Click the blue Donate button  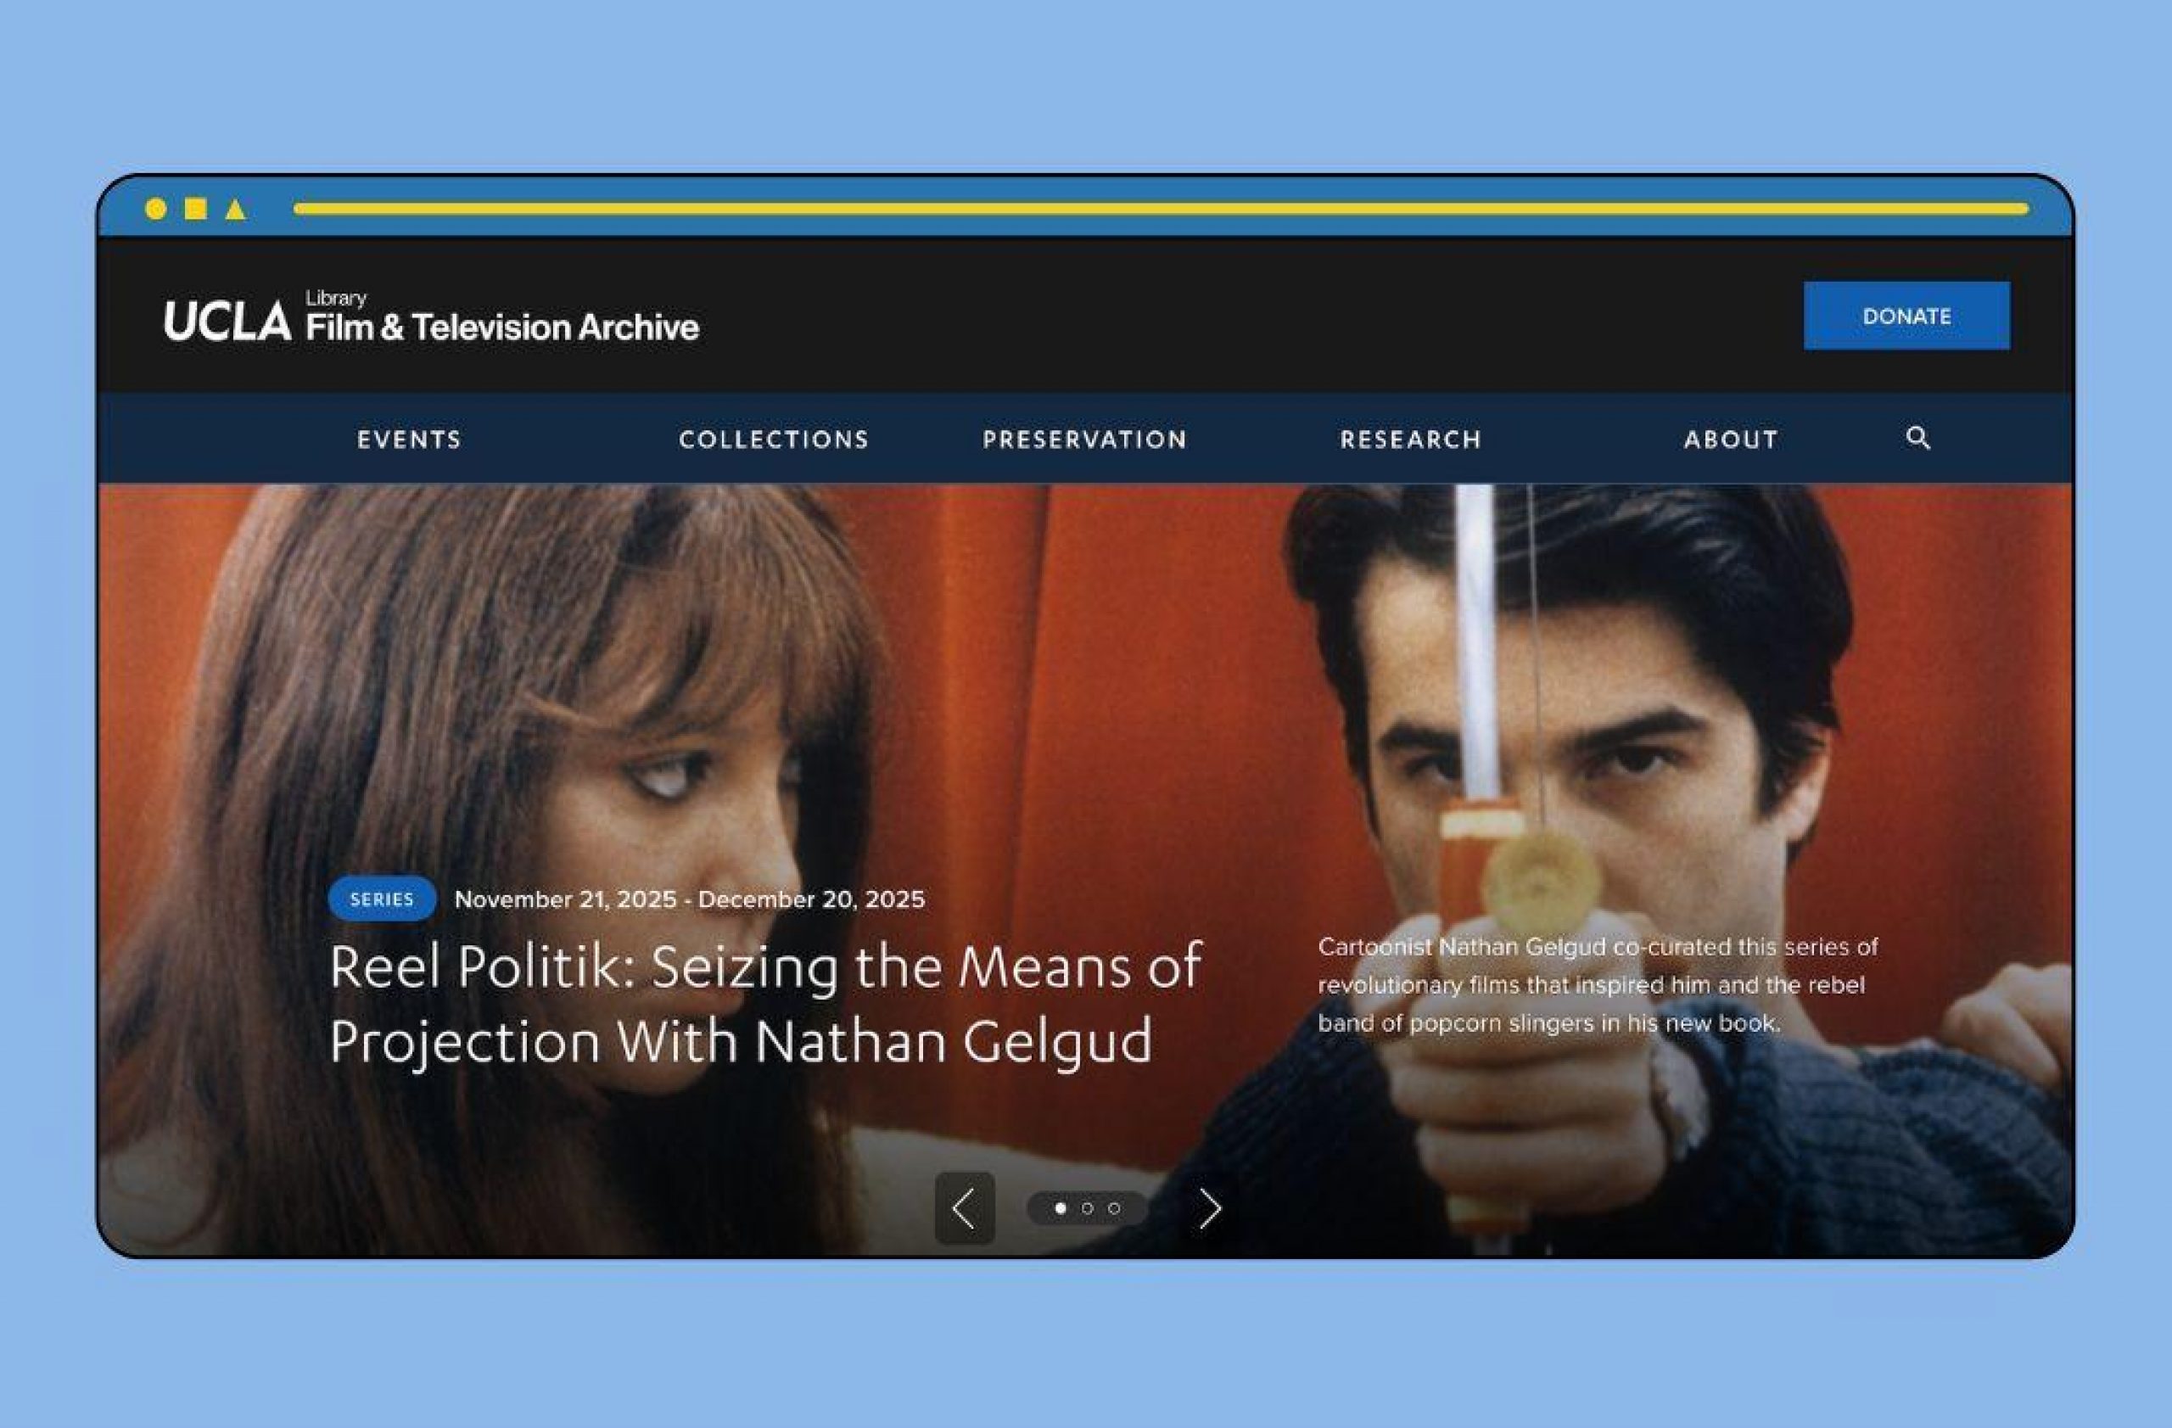point(1906,316)
